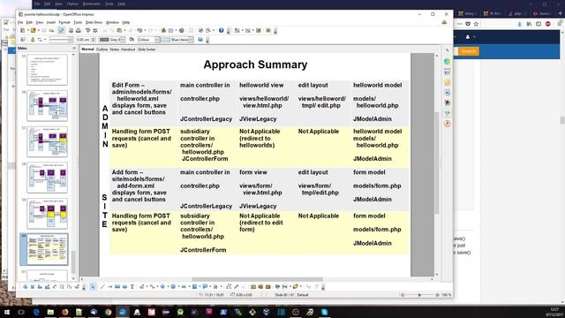The height and width of the screenshot is (318, 565).
Task: Select the Stars shapes tool
Action: pyautogui.click(x=215, y=286)
